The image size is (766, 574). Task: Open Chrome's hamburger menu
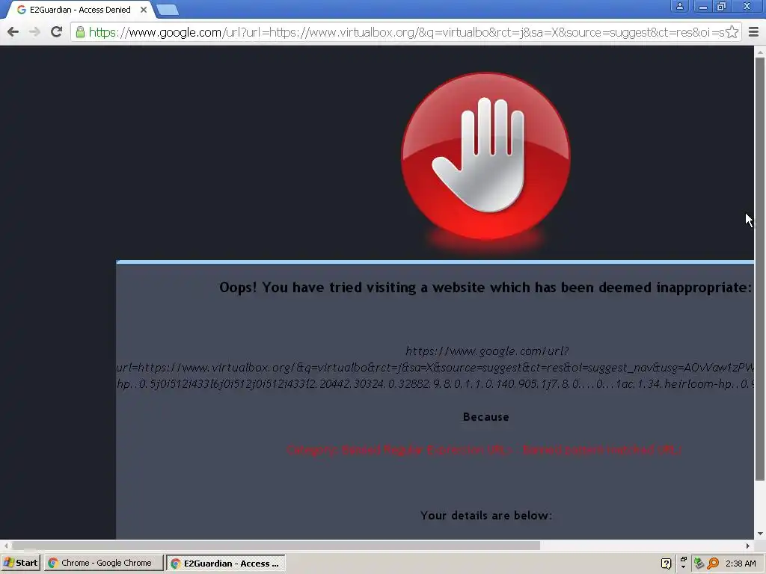(x=753, y=32)
